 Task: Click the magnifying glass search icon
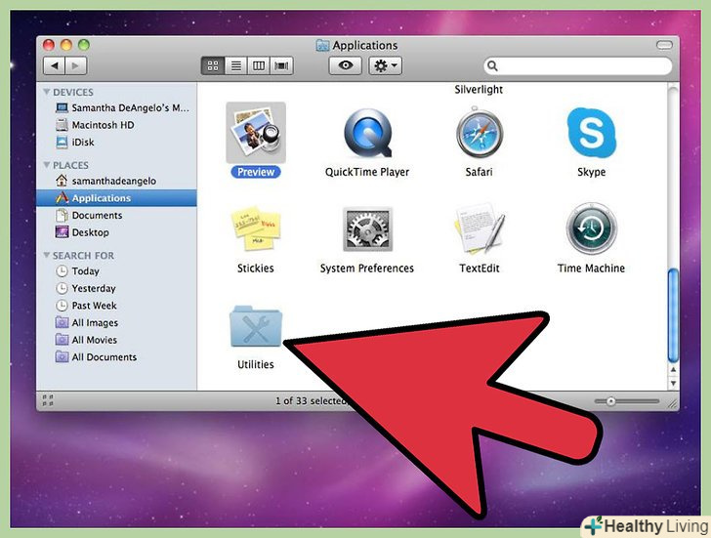pyautogui.click(x=492, y=66)
